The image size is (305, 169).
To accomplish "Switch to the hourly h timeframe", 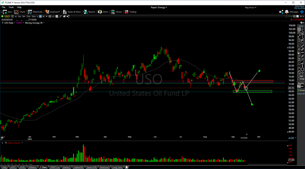I will (38, 16).
